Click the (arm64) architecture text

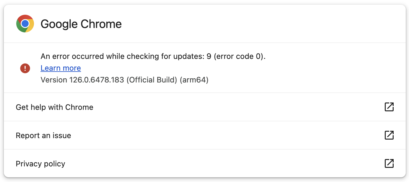[x=194, y=80]
